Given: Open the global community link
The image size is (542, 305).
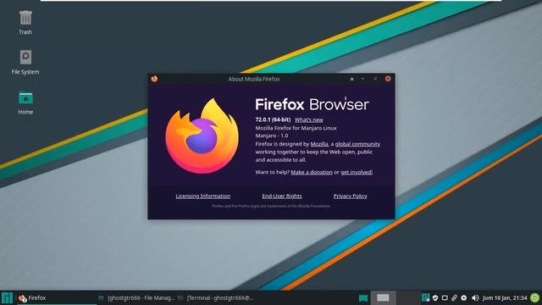Looking at the screenshot, I should [x=357, y=144].
